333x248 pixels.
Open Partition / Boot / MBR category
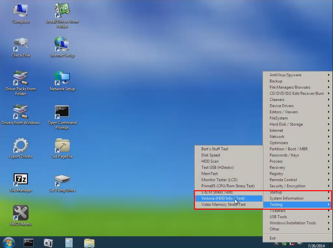tap(297, 149)
